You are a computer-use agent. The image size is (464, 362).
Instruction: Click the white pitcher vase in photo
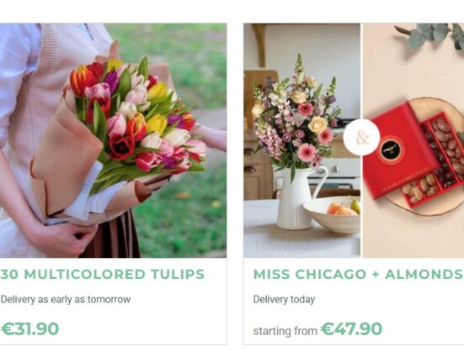[x=297, y=198]
